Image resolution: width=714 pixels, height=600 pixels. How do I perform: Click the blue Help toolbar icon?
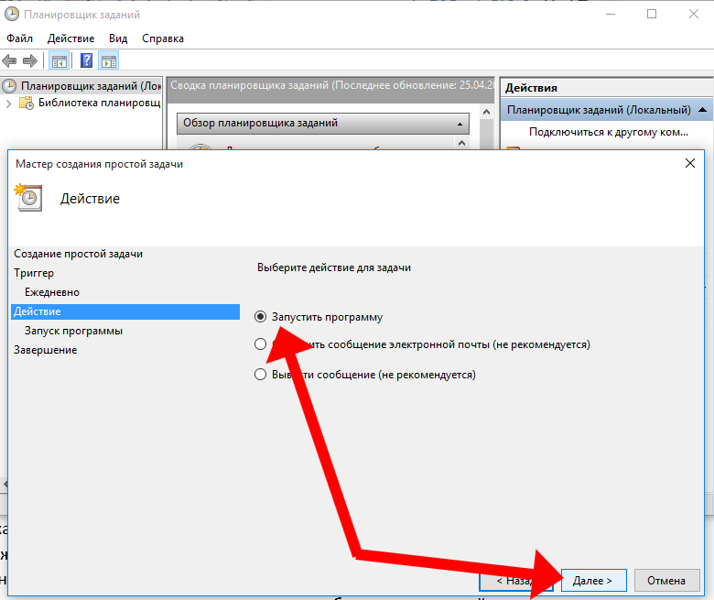(x=86, y=61)
